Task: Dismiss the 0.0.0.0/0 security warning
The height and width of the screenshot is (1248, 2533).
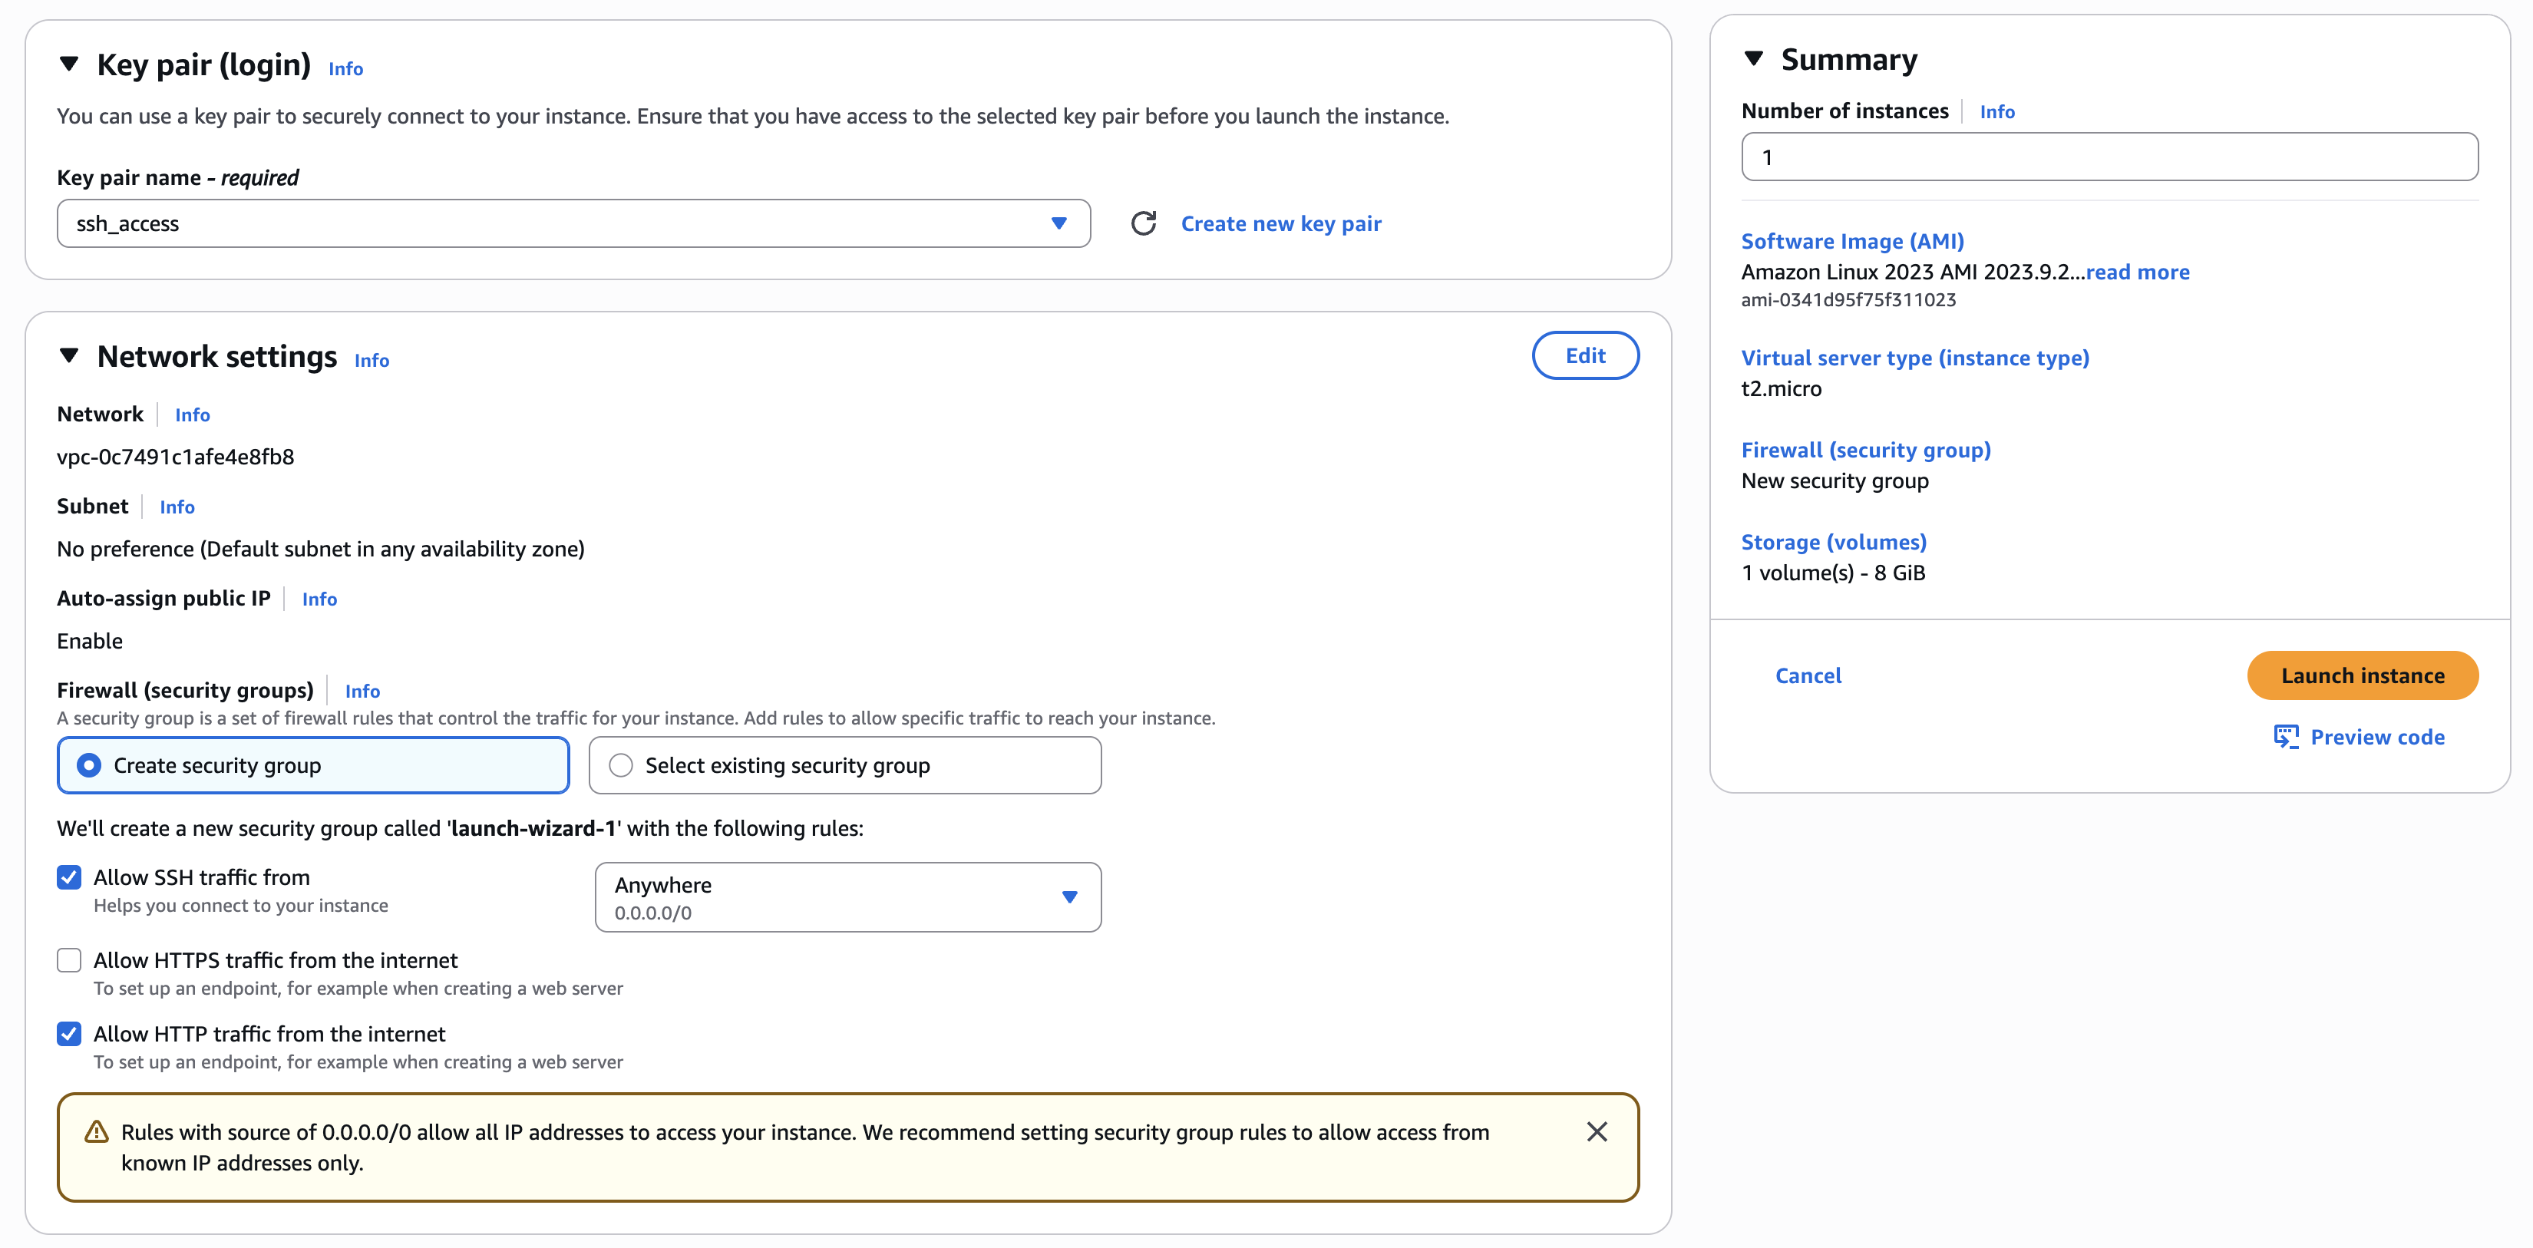Action: pyautogui.click(x=1597, y=1132)
